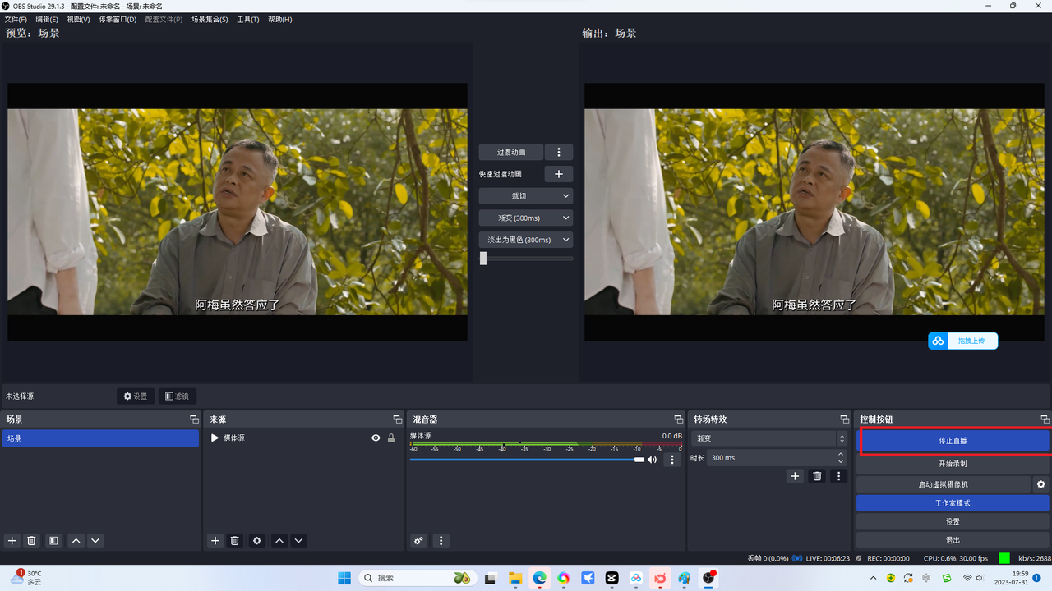Open 媒体源 mixer three-dot options
The image size is (1052, 591).
[672, 460]
